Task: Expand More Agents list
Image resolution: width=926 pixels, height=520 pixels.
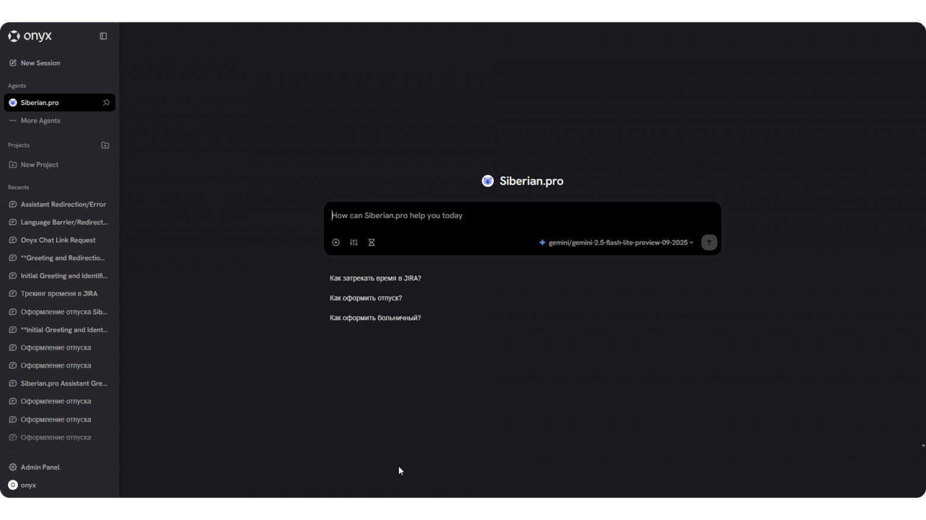Action: 40,120
